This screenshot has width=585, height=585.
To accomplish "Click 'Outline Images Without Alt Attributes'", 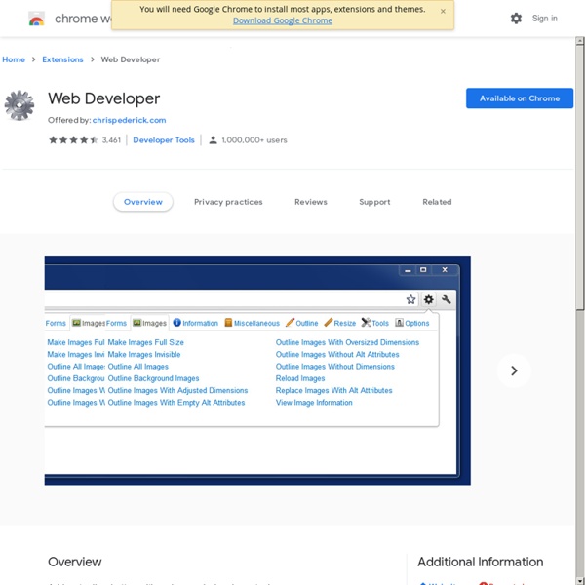I will (x=337, y=355).
